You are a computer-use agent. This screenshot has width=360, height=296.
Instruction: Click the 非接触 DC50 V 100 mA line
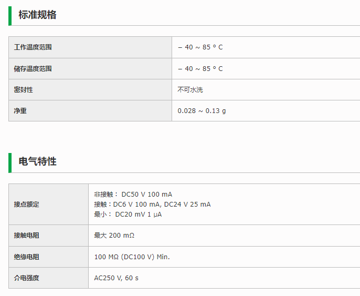point(133,195)
